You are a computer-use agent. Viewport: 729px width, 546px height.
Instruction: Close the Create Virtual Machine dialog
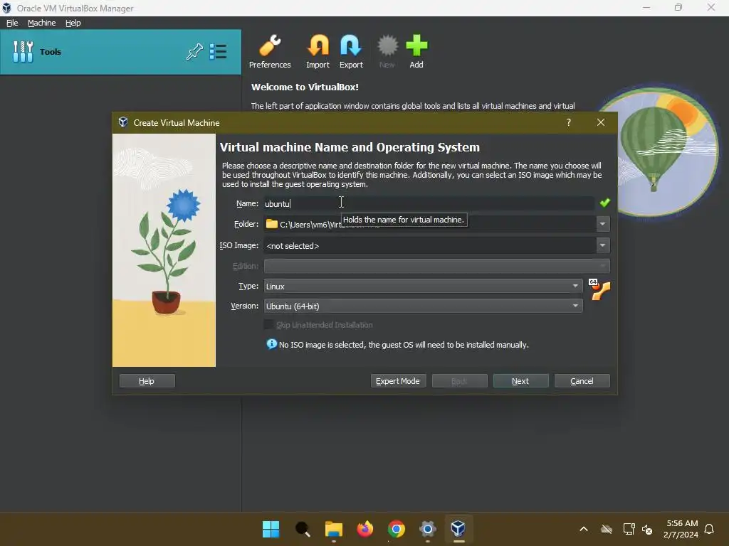pos(601,122)
